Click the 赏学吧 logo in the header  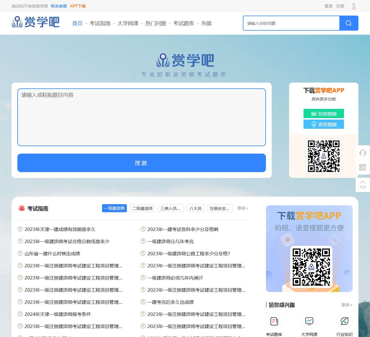coord(36,22)
